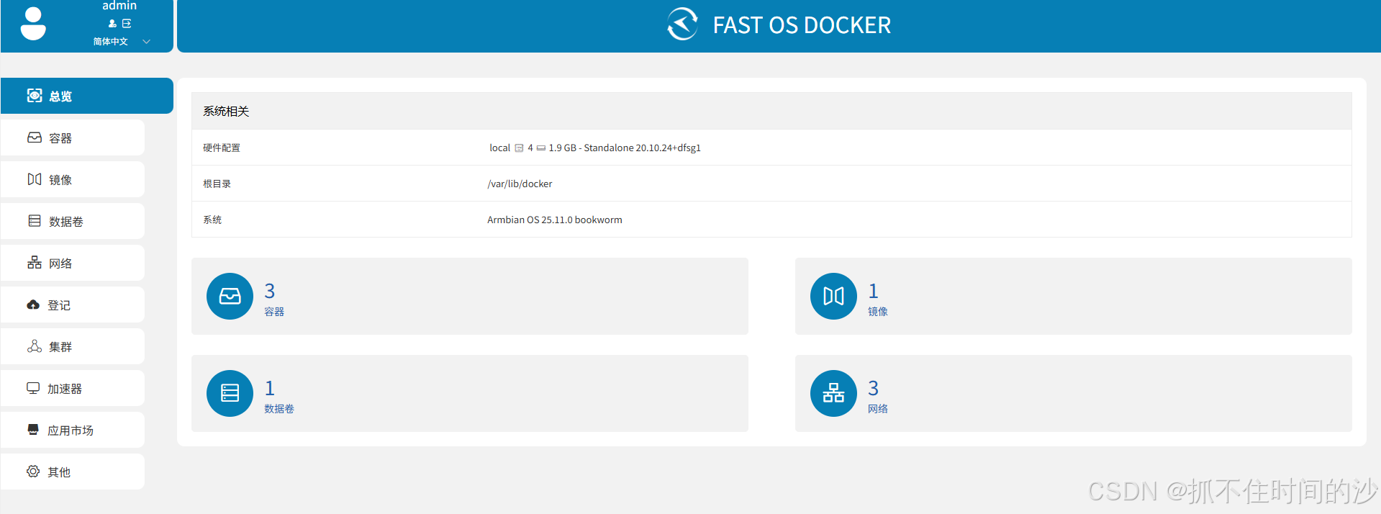The width and height of the screenshot is (1381, 514).
Task: Click the 镜像 label on the summary card
Action: tap(878, 312)
